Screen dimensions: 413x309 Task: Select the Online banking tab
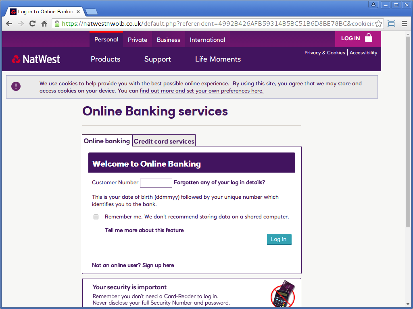point(107,141)
